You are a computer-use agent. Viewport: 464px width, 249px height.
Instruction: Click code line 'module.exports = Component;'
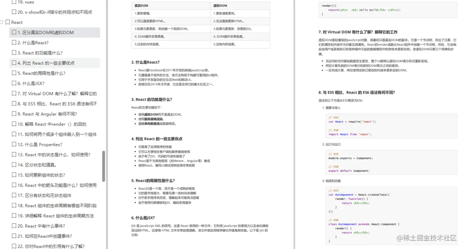coord(351,158)
